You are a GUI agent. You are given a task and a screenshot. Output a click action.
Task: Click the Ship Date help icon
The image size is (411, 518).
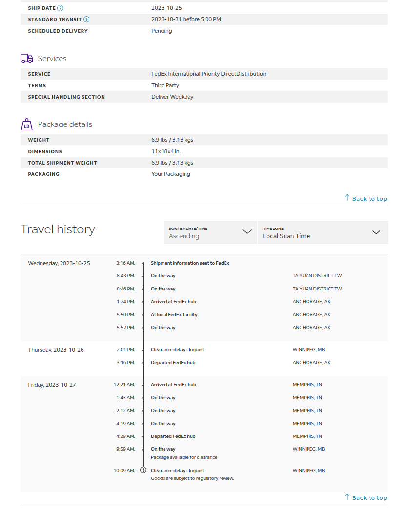point(60,8)
